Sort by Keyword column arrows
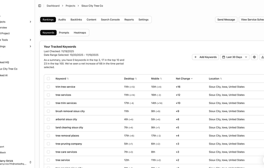The height and width of the screenshot is (168, 264). pyautogui.click(x=67, y=78)
